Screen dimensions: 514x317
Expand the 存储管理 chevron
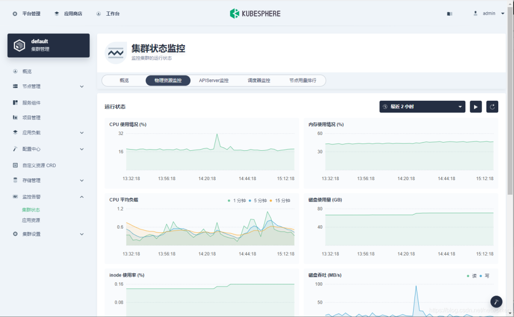[x=82, y=181]
